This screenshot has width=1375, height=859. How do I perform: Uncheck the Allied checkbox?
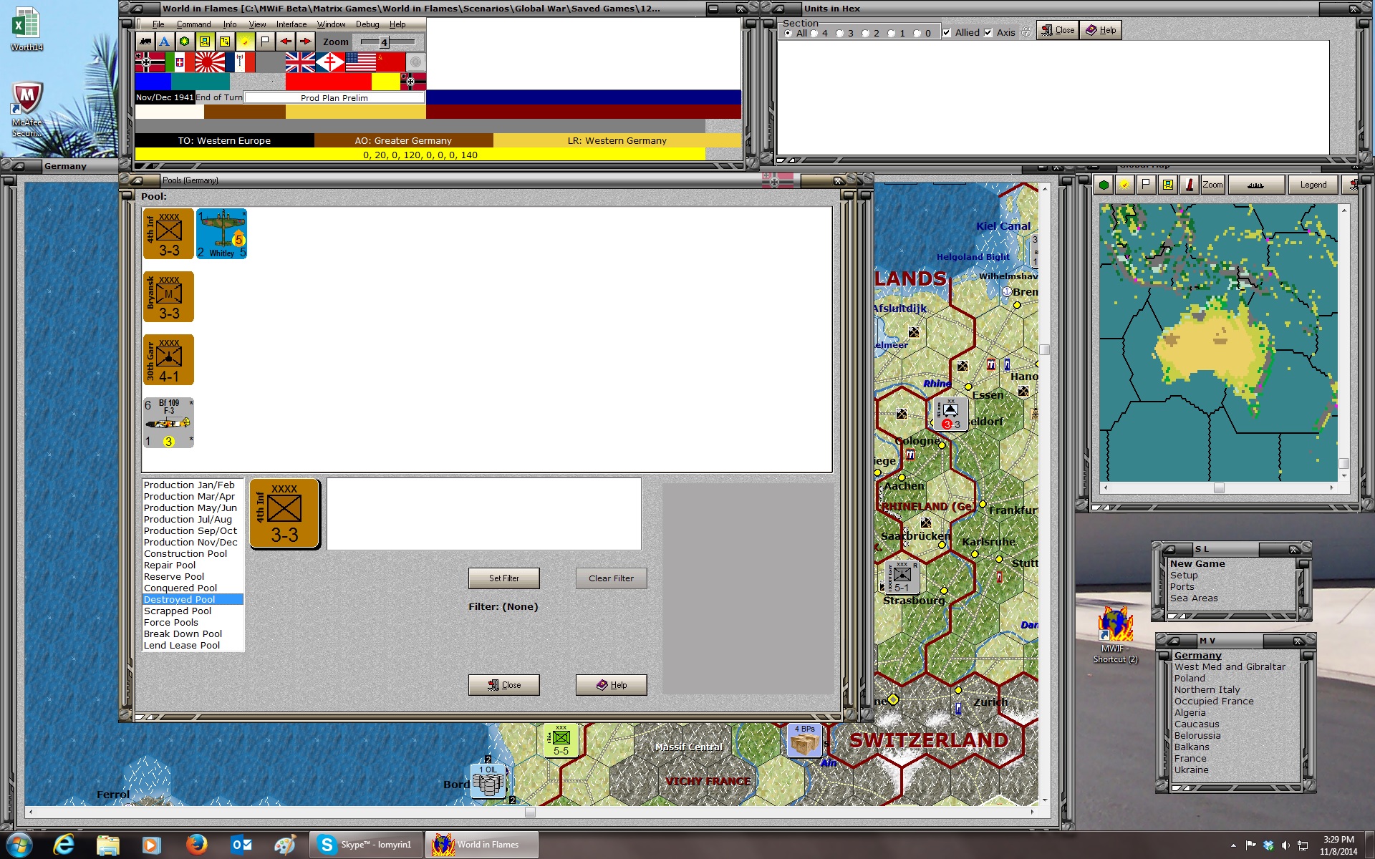947,33
